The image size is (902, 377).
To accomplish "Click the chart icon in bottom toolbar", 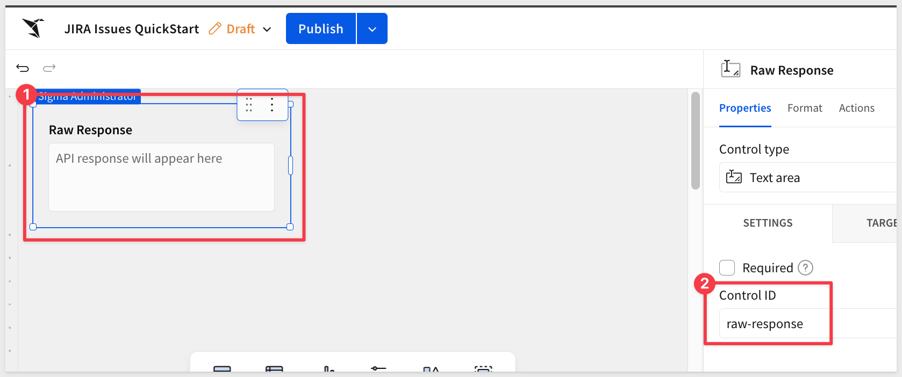I will pos(329,369).
